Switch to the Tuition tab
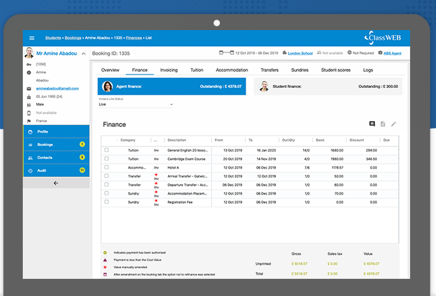Viewport: 436px width, 296px height. tap(197, 70)
